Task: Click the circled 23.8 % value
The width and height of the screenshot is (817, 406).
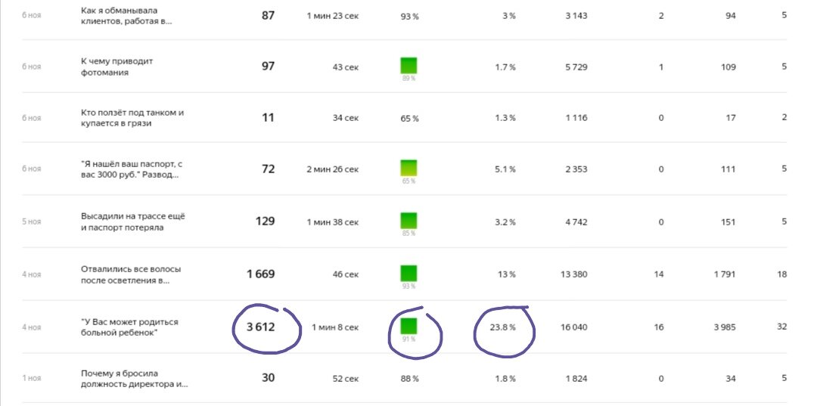Action: tap(502, 327)
